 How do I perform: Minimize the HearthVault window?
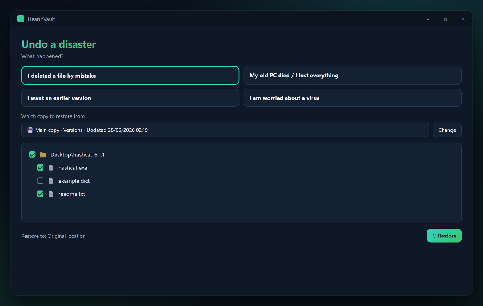(428, 19)
